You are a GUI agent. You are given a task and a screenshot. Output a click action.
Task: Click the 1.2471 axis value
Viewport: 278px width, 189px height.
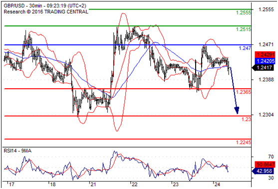point(266,44)
